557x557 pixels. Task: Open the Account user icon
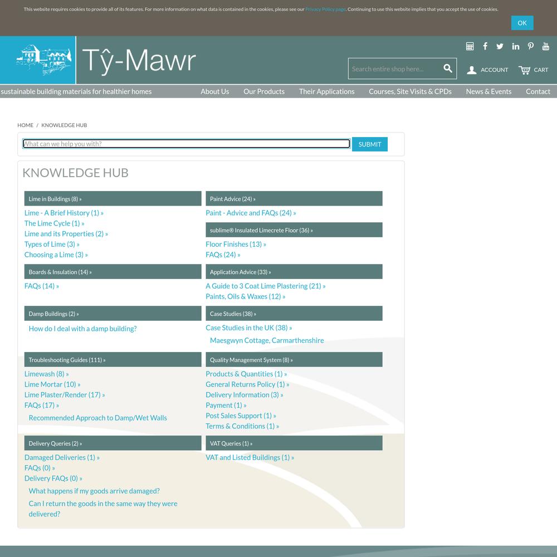click(x=471, y=70)
